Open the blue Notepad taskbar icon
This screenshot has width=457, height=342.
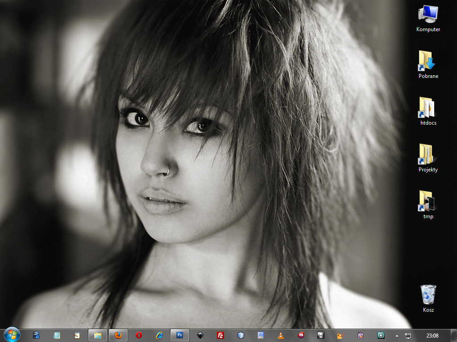click(x=57, y=335)
